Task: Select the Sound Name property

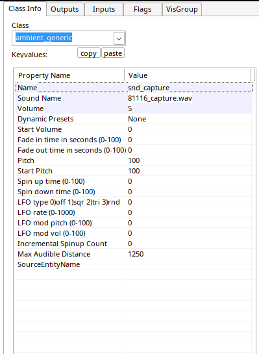Action: click(x=71, y=98)
